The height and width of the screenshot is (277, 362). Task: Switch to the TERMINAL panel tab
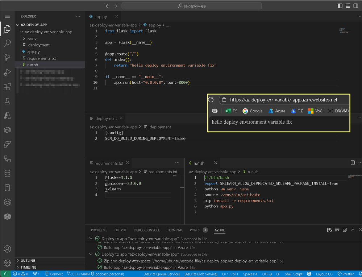pyautogui.click(x=175, y=230)
